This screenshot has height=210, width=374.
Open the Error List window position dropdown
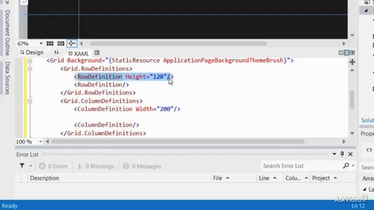pyautogui.click(x=334, y=154)
